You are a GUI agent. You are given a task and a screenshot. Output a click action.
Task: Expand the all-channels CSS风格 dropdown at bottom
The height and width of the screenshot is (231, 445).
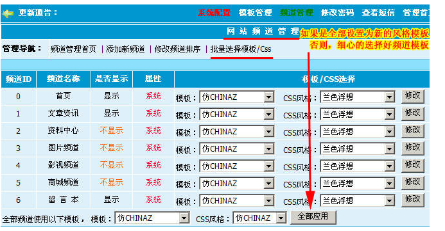pyautogui.click(x=259, y=218)
